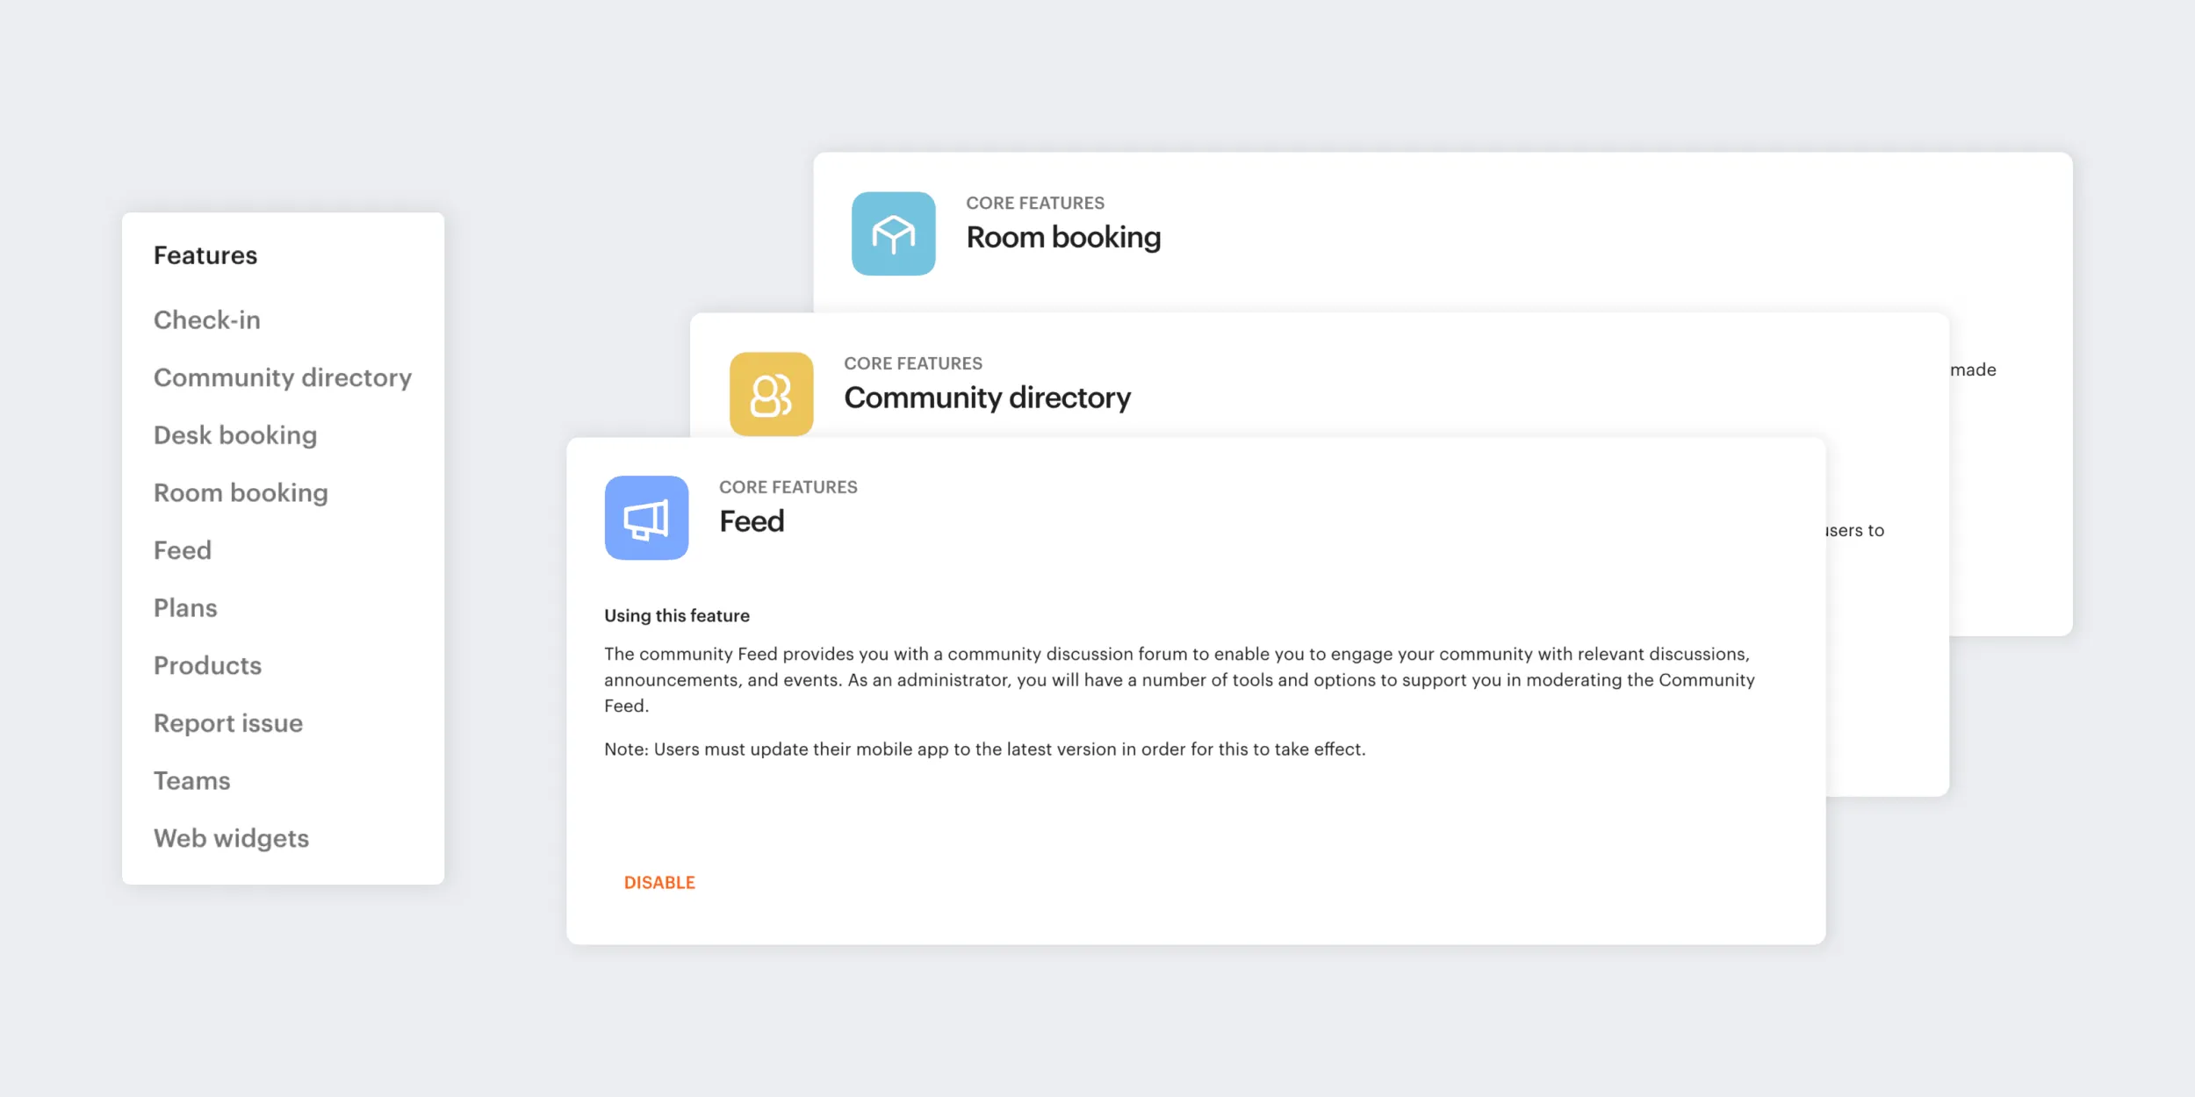Click the Web widgets feature in sidebar
The width and height of the screenshot is (2195, 1097).
tap(231, 836)
